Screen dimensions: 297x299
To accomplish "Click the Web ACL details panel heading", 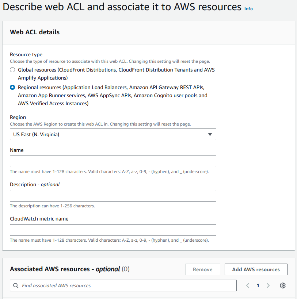I will (x=35, y=32).
